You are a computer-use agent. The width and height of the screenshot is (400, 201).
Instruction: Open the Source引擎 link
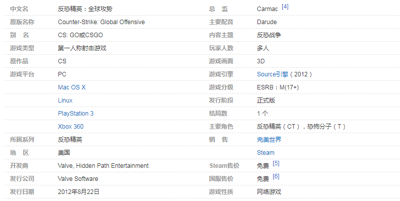(x=273, y=74)
